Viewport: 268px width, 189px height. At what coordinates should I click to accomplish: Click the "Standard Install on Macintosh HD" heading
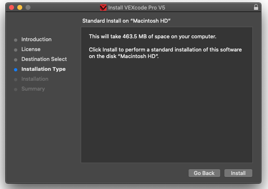[126, 21]
